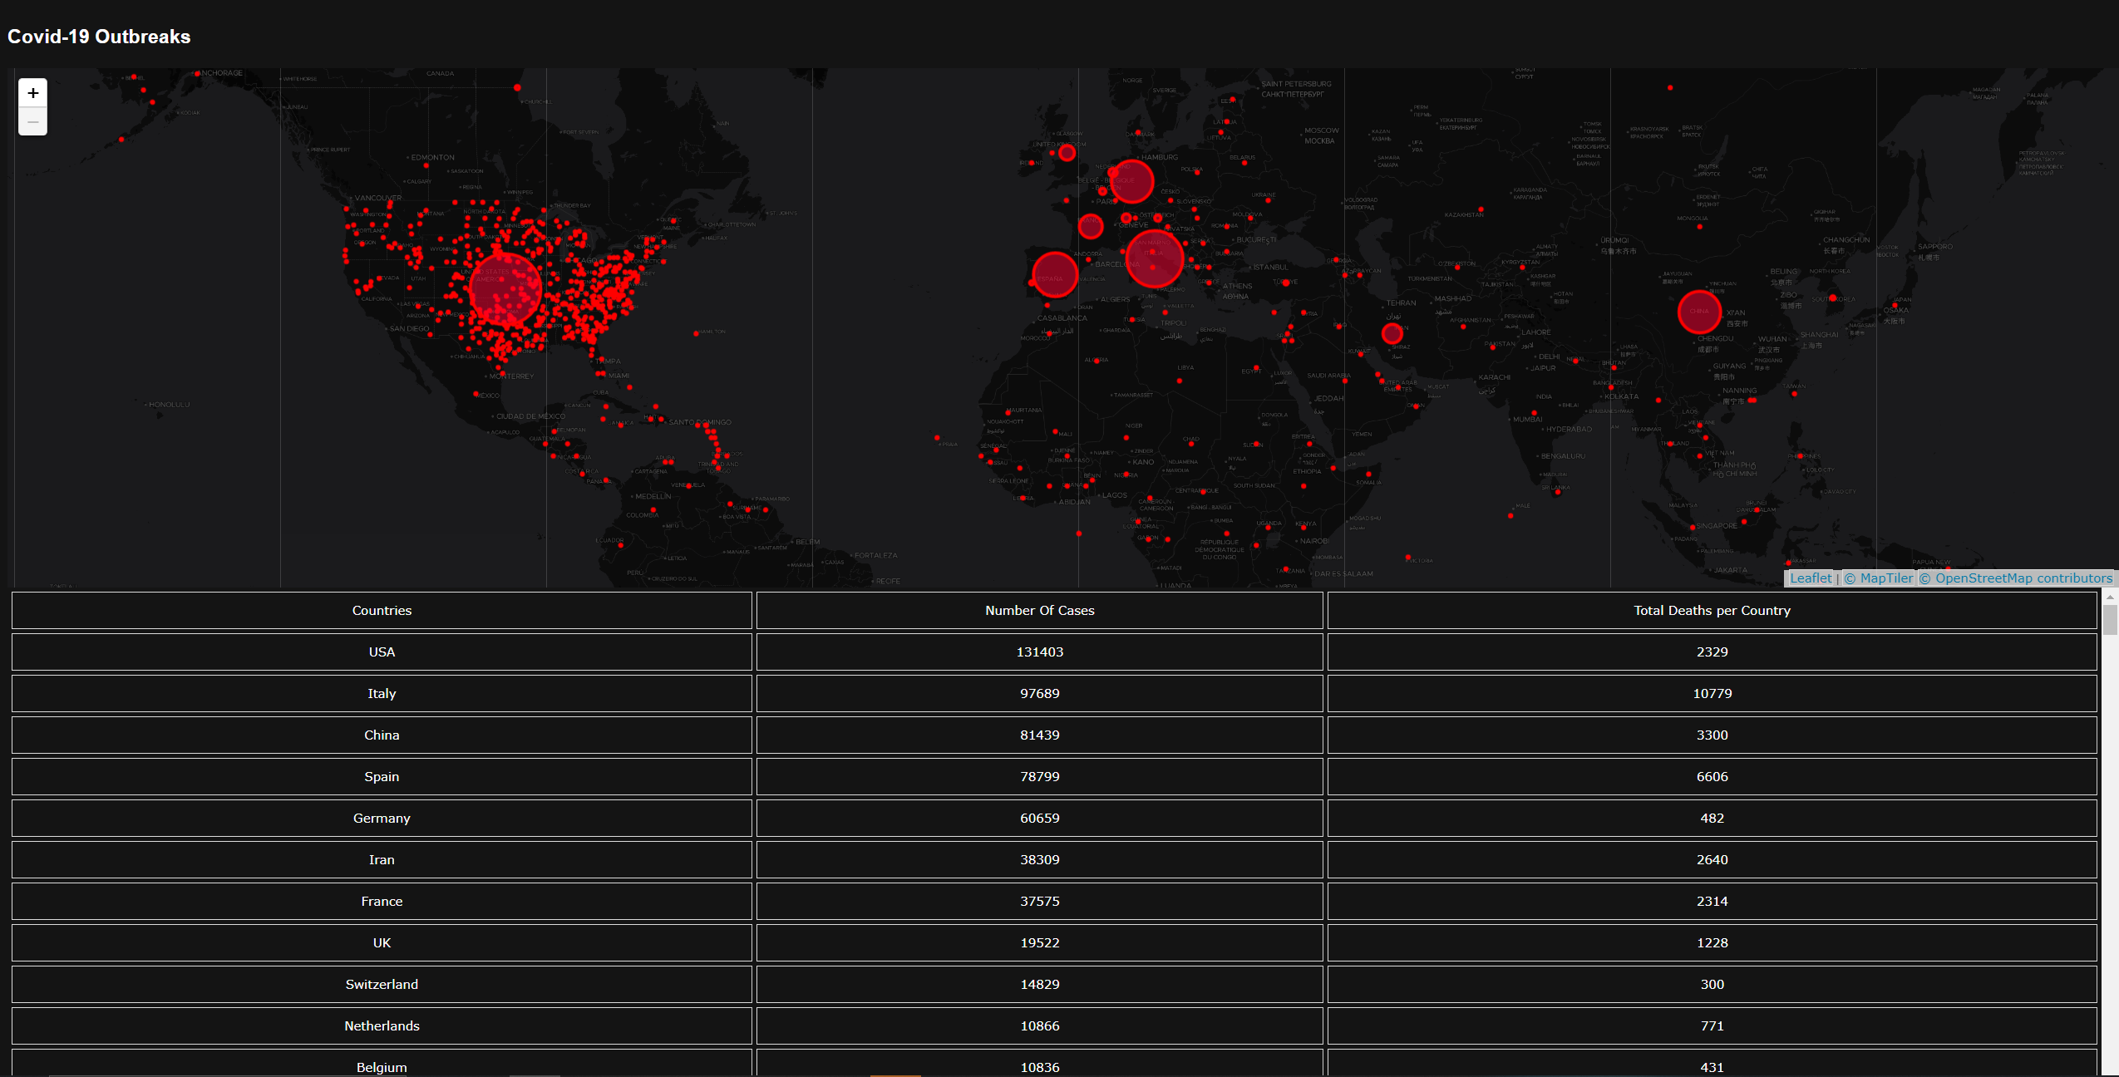Click the Covid-19 Outbreaks page title
This screenshot has width=2119, height=1077.
click(x=99, y=37)
